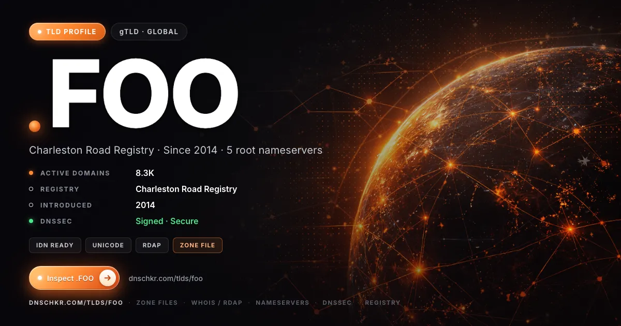Click the green dot beside DNSSEC
621x326 pixels.
31,221
